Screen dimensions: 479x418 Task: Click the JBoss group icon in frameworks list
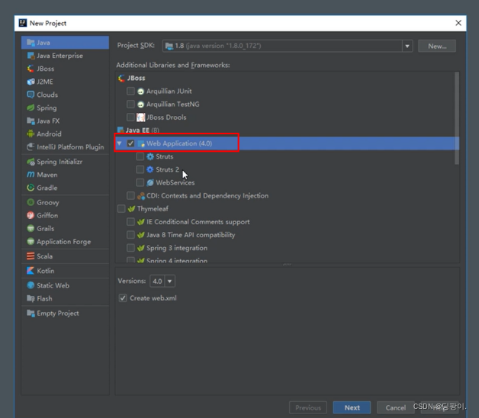pyautogui.click(x=121, y=79)
